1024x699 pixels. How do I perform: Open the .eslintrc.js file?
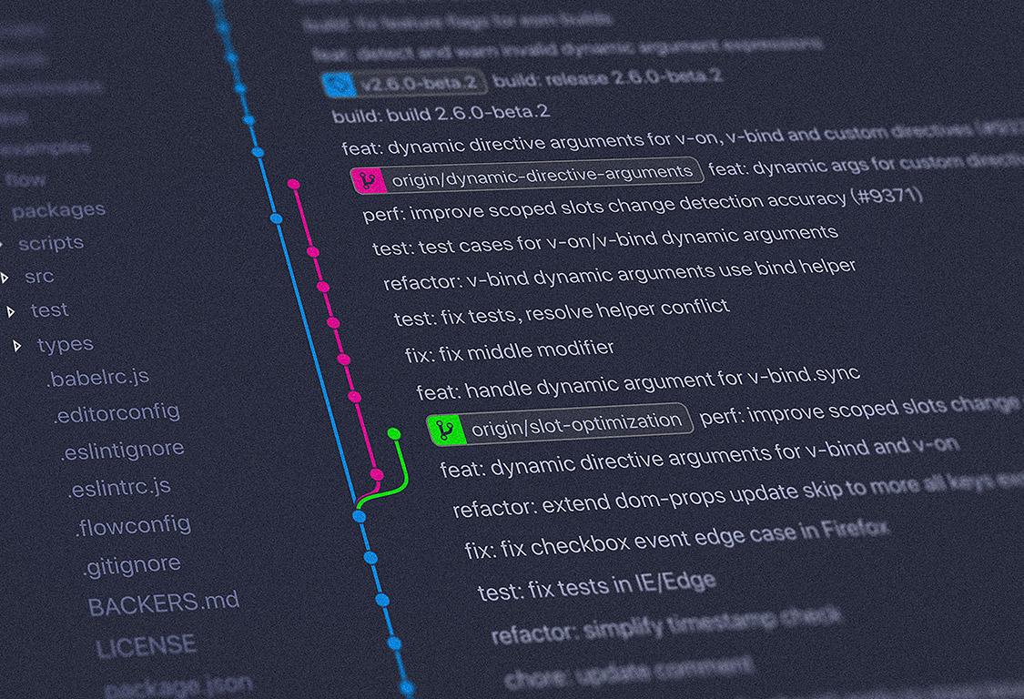click(x=119, y=488)
